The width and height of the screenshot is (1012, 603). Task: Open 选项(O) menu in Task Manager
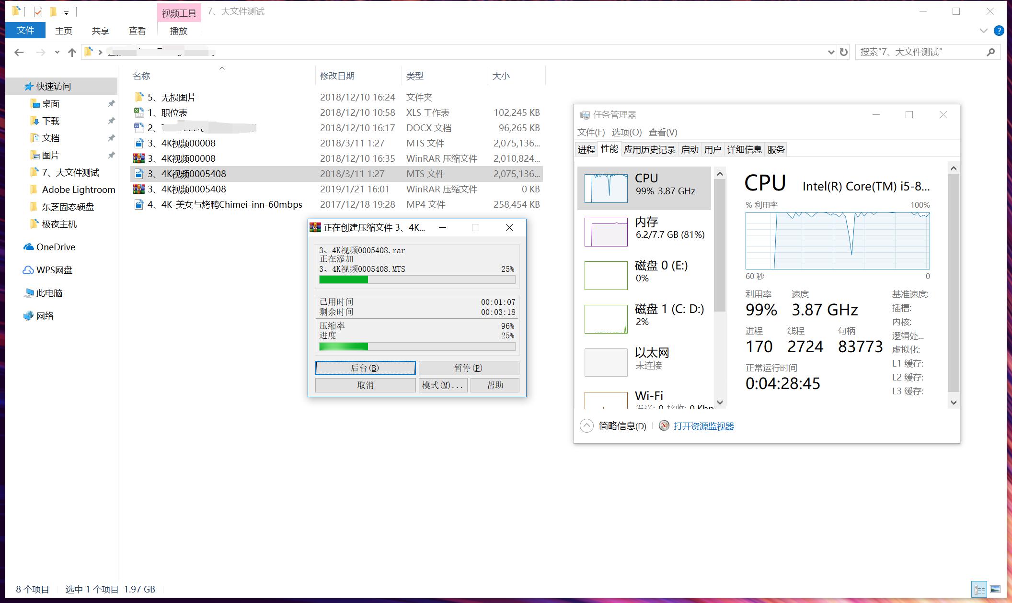click(626, 132)
